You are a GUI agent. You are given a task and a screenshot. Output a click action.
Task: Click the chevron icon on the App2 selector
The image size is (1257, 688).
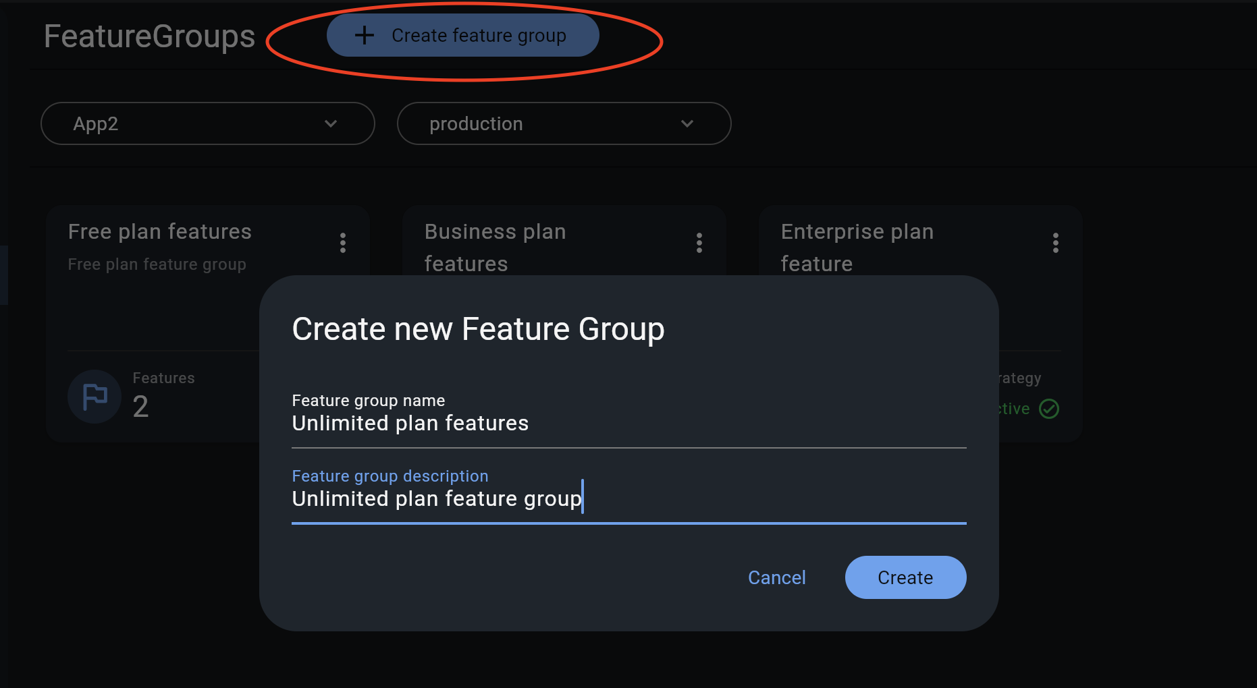coord(330,123)
